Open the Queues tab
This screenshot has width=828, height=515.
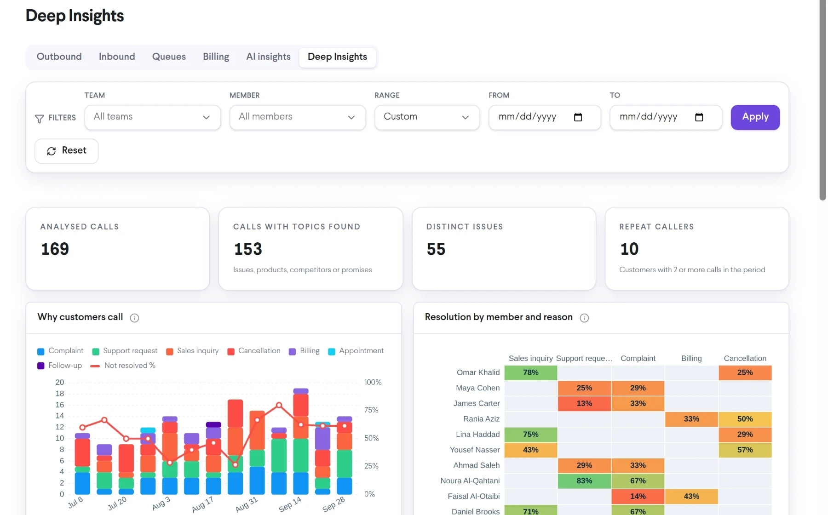(169, 57)
